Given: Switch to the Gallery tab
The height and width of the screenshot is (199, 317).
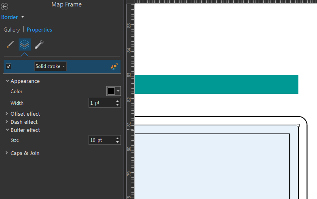Looking at the screenshot, I should 12,30.
